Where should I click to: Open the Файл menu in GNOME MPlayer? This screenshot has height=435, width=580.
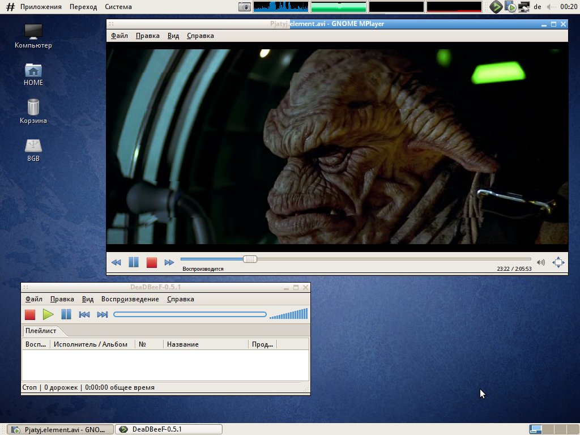120,36
